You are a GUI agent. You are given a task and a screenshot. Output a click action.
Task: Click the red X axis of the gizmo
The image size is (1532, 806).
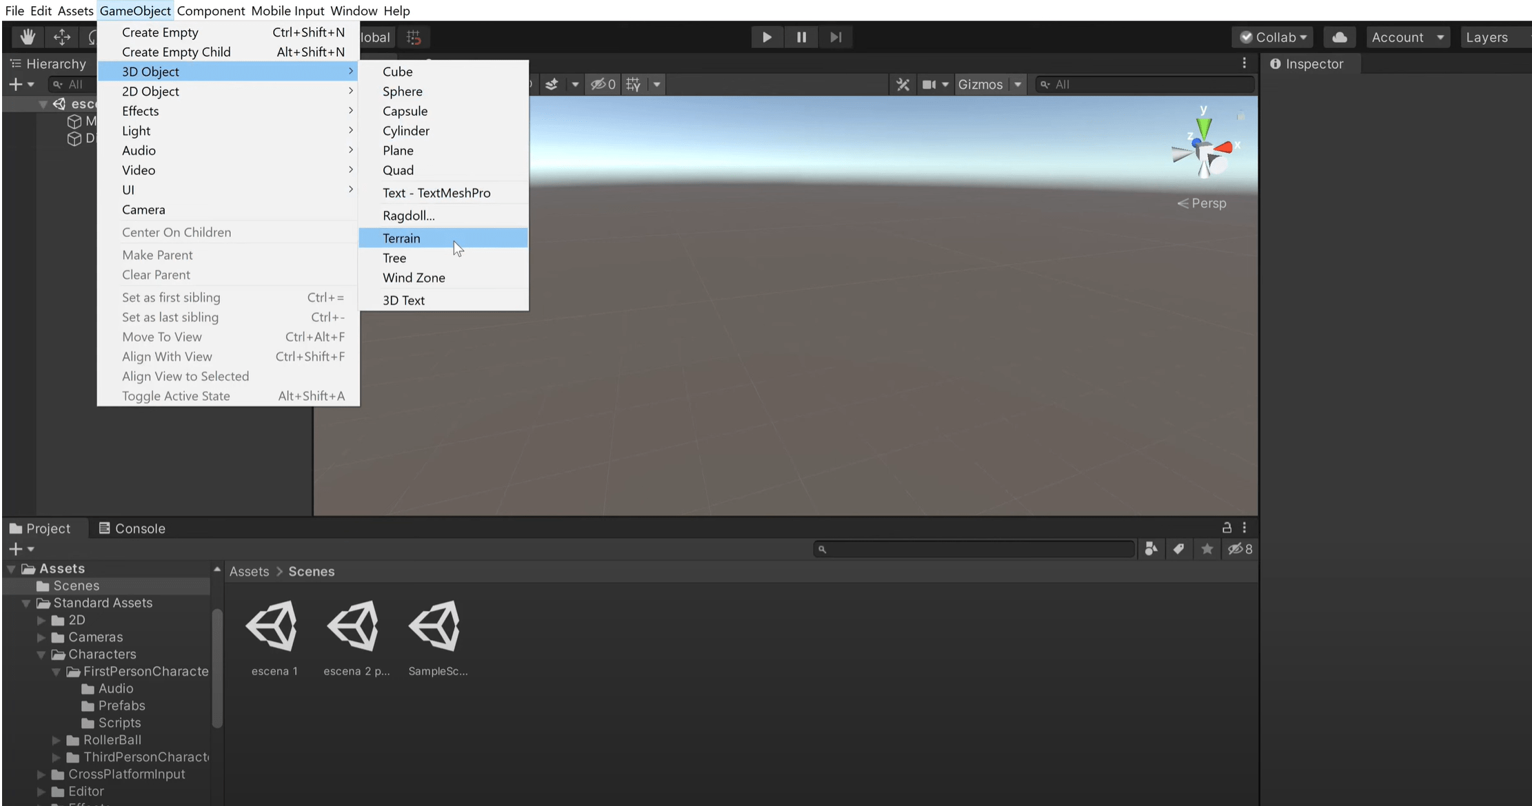pos(1224,147)
